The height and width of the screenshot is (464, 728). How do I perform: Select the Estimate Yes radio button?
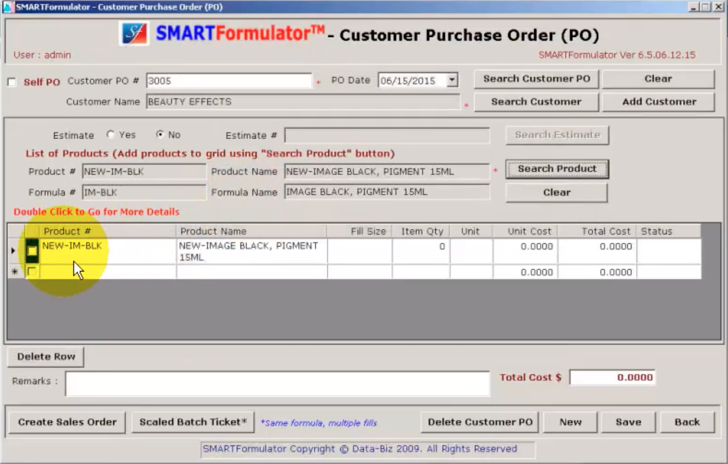(111, 135)
